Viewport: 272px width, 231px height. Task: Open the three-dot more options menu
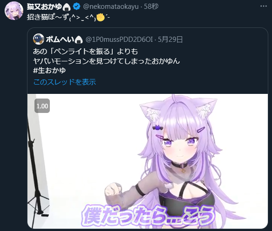coord(264,7)
